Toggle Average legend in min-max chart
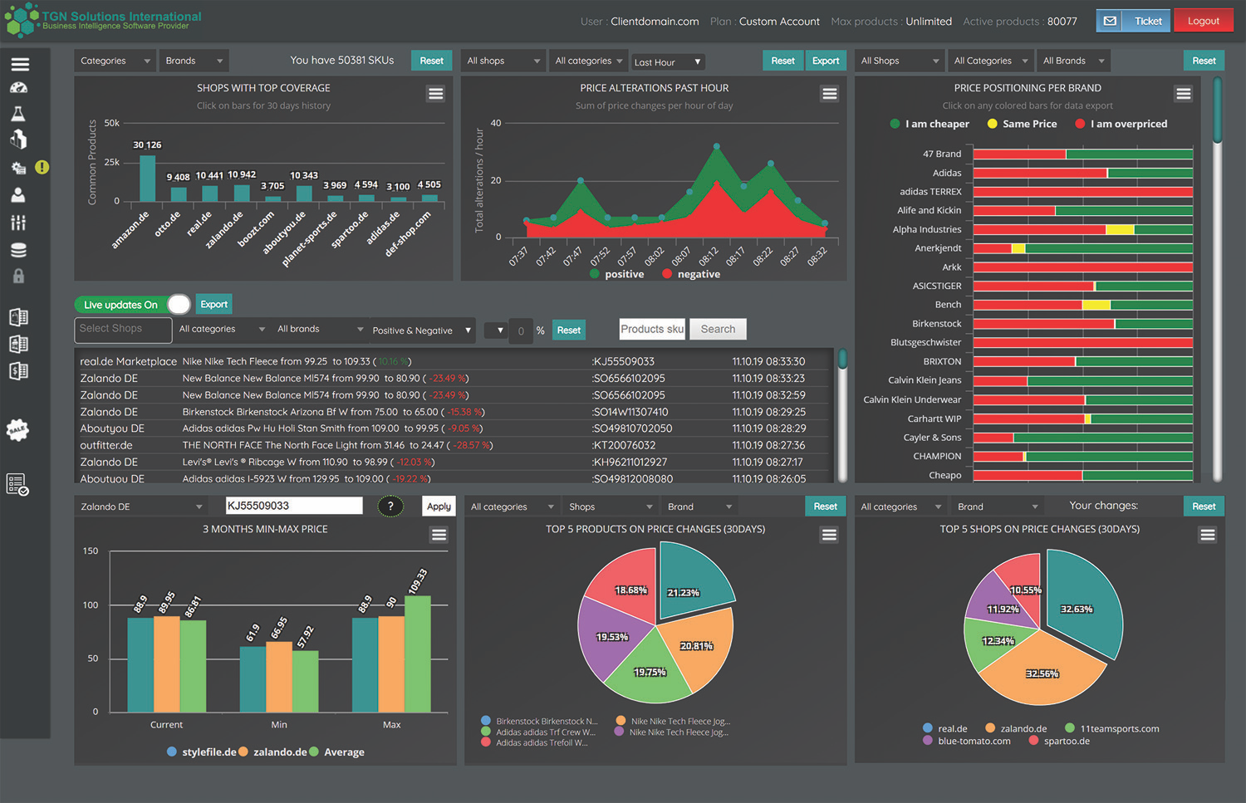The image size is (1246, 803). (x=336, y=752)
